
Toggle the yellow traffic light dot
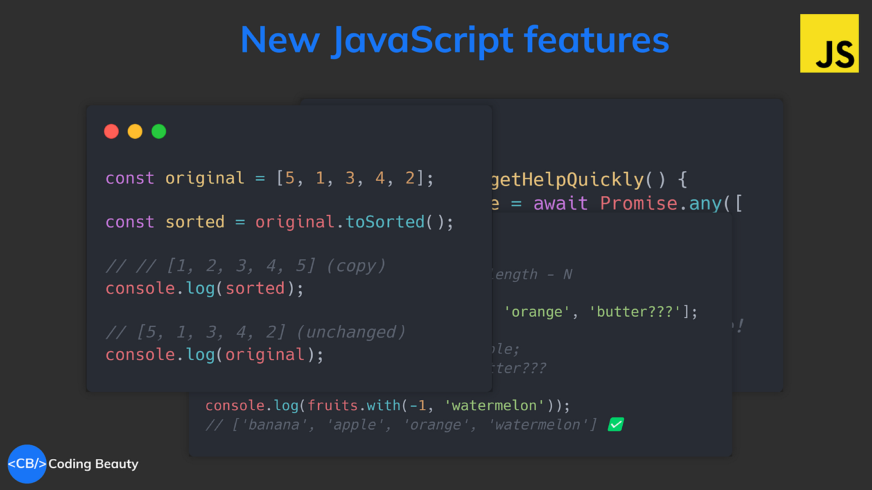(x=135, y=131)
